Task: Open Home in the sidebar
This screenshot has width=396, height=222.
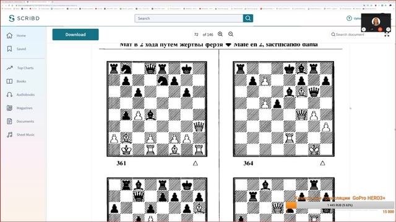Action: click(21, 36)
